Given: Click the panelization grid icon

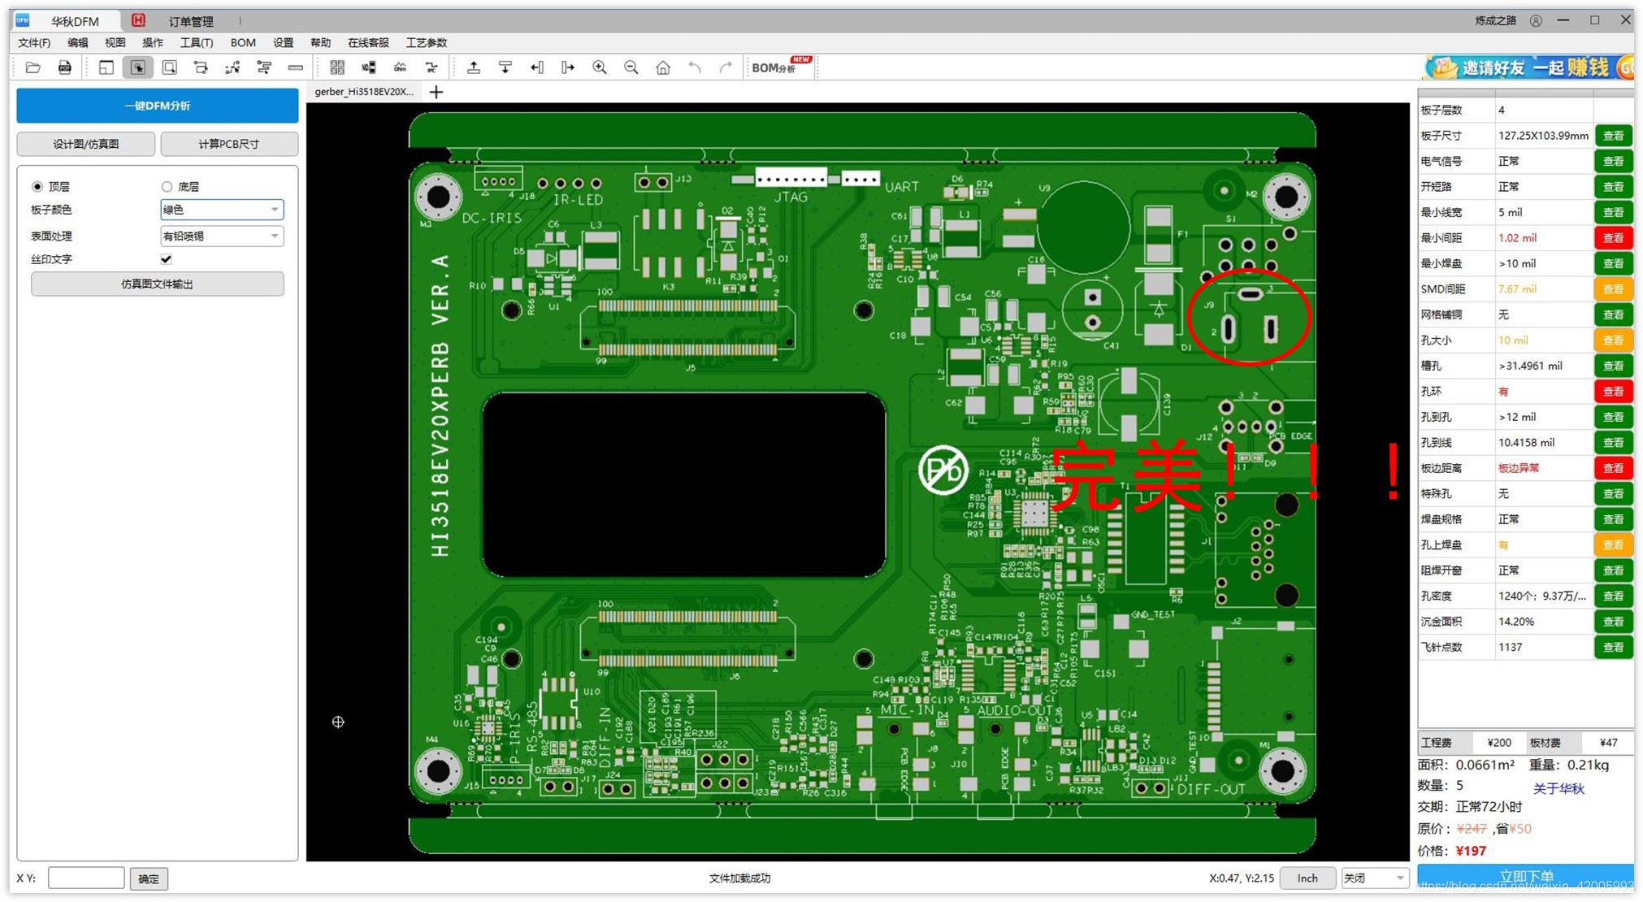Looking at the screenshot, I should point(337,67).
